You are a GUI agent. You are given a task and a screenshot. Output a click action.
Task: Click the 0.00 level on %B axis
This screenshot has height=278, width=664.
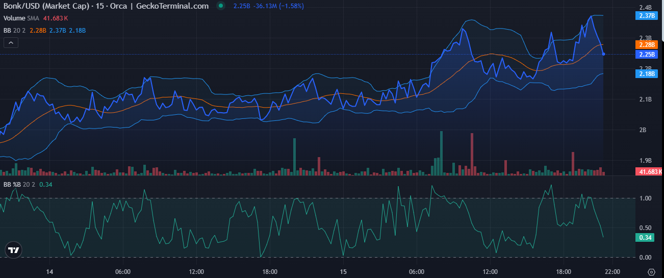pyautogui.click(x=645, y=258)
